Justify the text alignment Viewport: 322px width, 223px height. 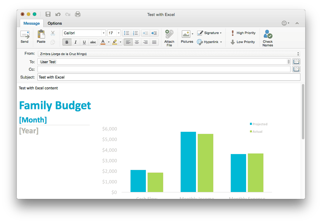tap(154, 42)
